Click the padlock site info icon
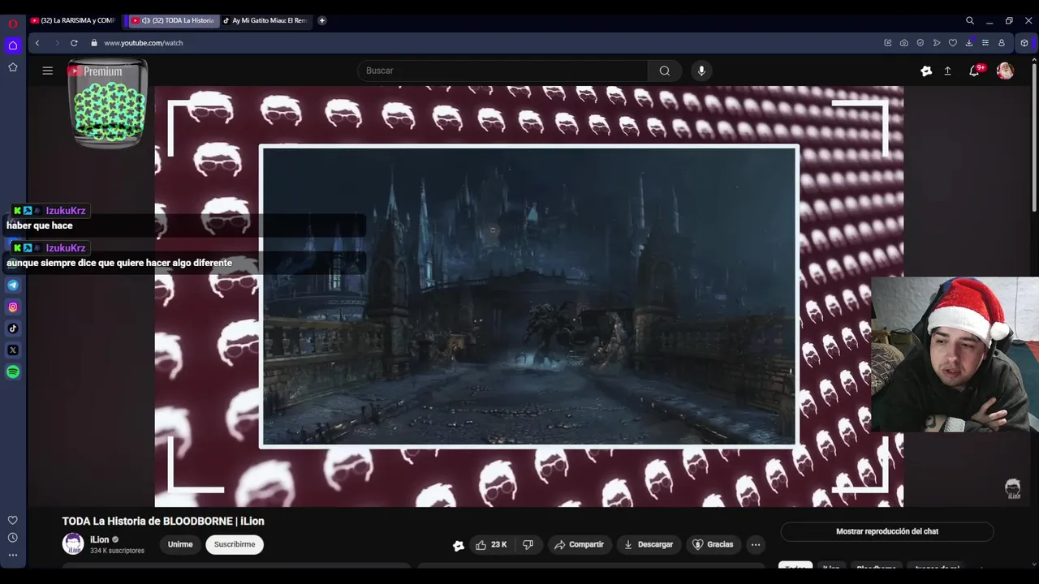 (x=94, y=43)
